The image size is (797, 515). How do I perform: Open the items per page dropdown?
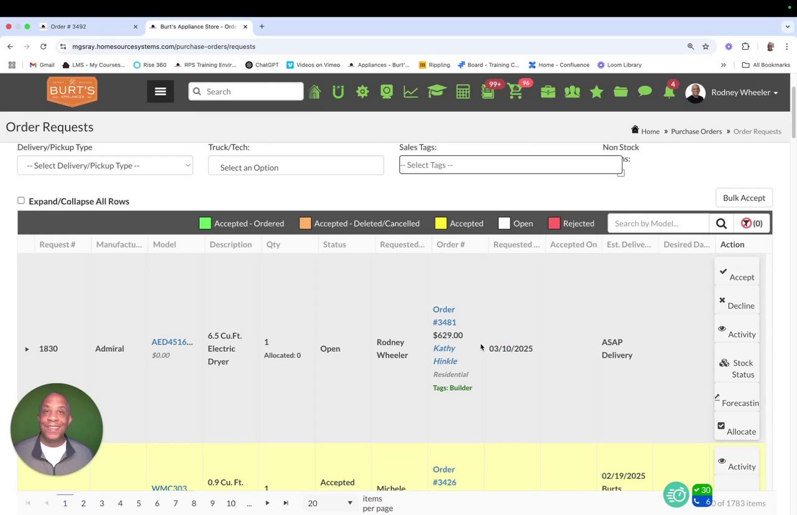pyautogui.click(x=330, y=503)
